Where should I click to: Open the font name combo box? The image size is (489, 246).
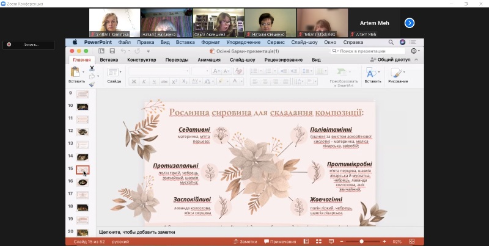(x=158, y=71)
